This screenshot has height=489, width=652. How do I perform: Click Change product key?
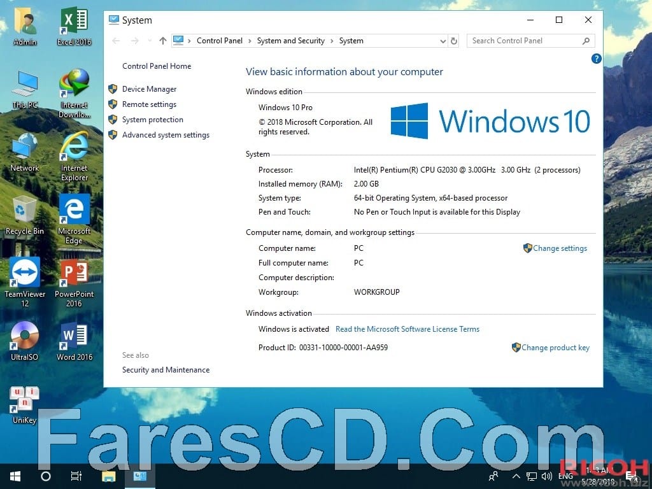[x=555, y=348]
